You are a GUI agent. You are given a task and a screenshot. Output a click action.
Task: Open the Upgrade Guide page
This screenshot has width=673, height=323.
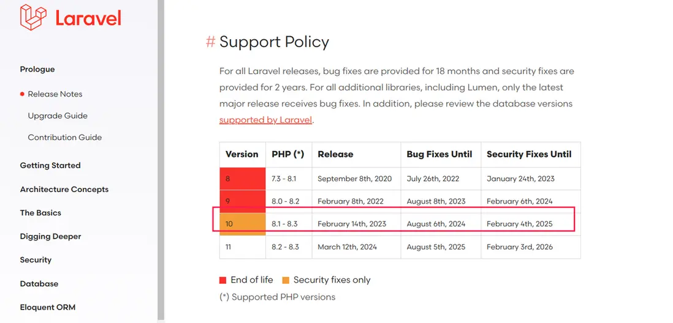point(58,116)
